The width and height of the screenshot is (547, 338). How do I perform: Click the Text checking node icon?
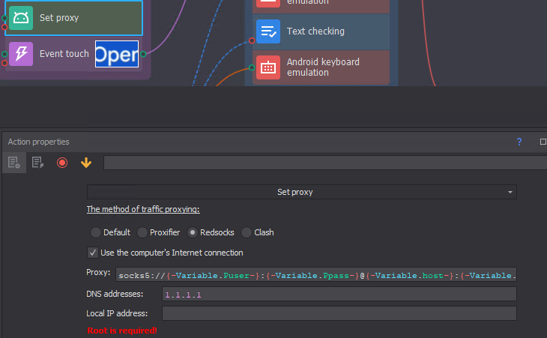point(268,31)
